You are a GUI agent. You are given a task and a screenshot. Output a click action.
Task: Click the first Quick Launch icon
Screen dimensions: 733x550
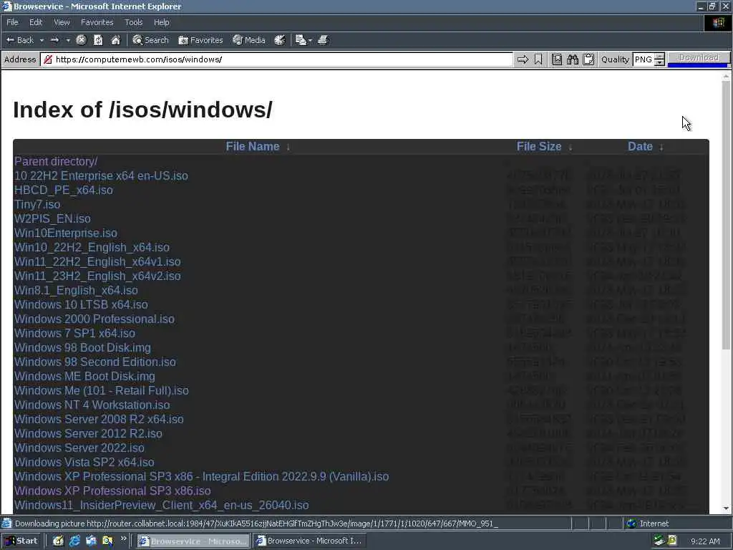(58, 541)
